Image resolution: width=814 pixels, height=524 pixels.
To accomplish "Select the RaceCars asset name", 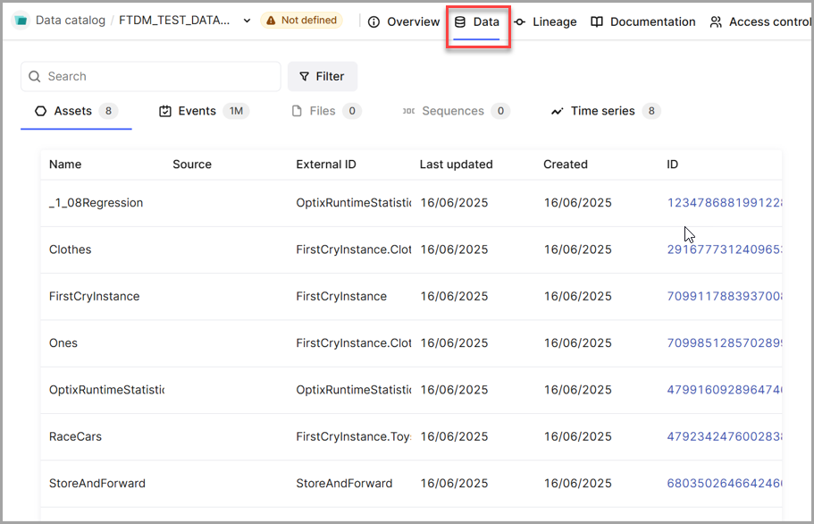I will [x=75, y=436].
